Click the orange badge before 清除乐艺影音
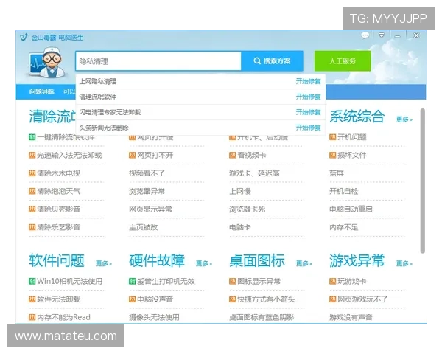The height and width of the screenshot is (354, 442). pos(32,227)
